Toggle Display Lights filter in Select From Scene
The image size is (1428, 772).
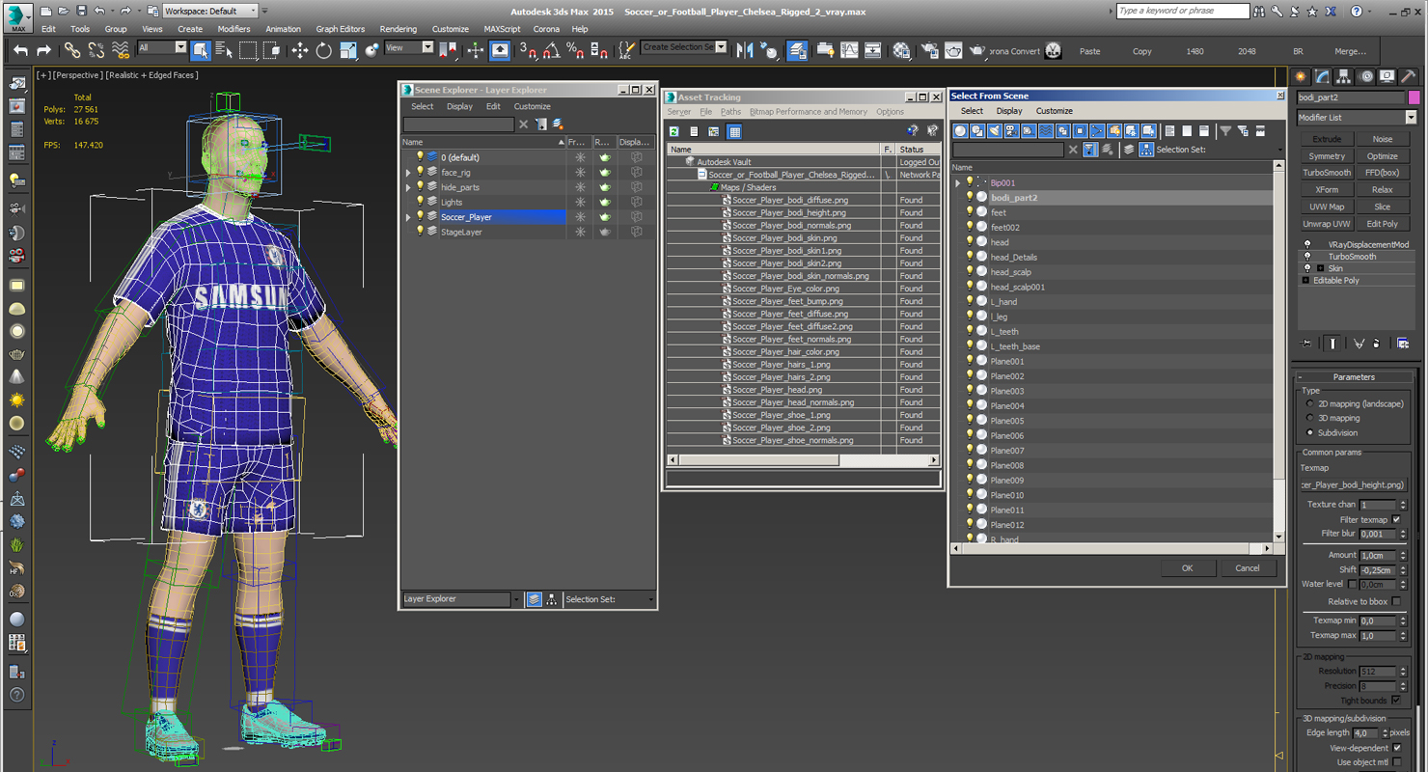pos(995,131)
